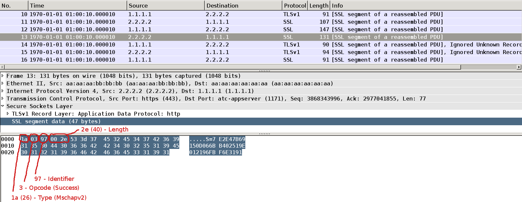Viewport: 522px width, 202px height.
Task: Select packet number 12 in the list
Action: pos(261,29)
